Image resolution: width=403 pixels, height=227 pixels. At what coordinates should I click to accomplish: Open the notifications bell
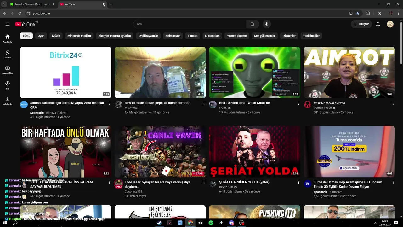(378, 24)
